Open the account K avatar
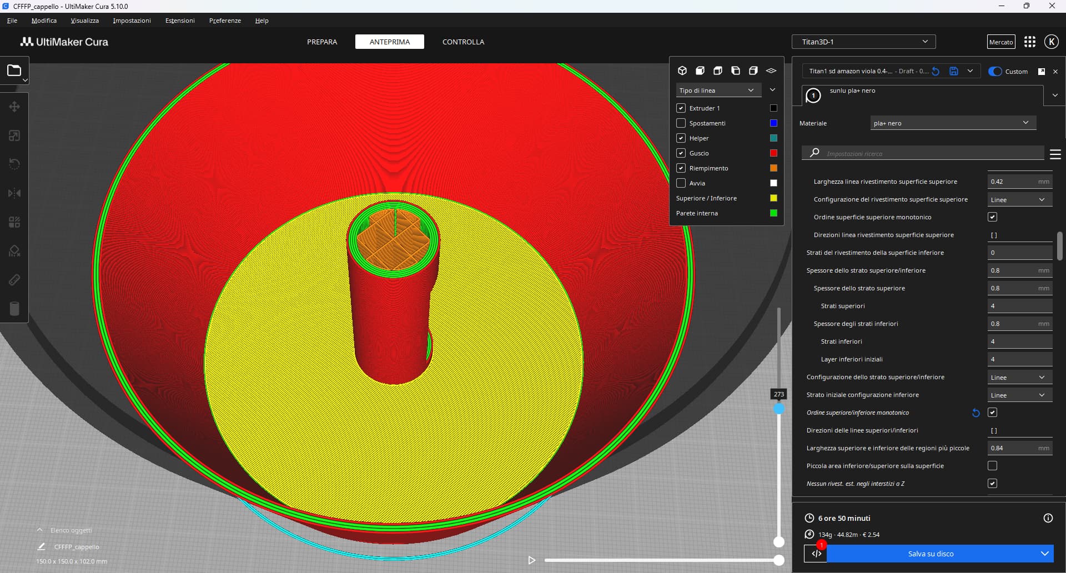This screenshot has height=573, width=1066. click(1051, 42)
